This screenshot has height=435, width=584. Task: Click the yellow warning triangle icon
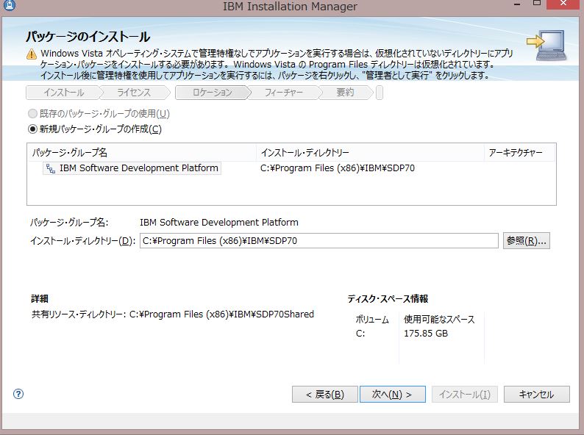tap(32, 54)
